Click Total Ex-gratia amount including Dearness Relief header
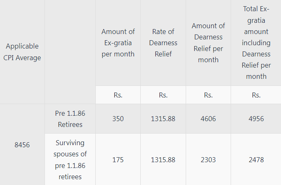Image resolution: width=281 pixels, height=185 pixels. click(256, 43)
